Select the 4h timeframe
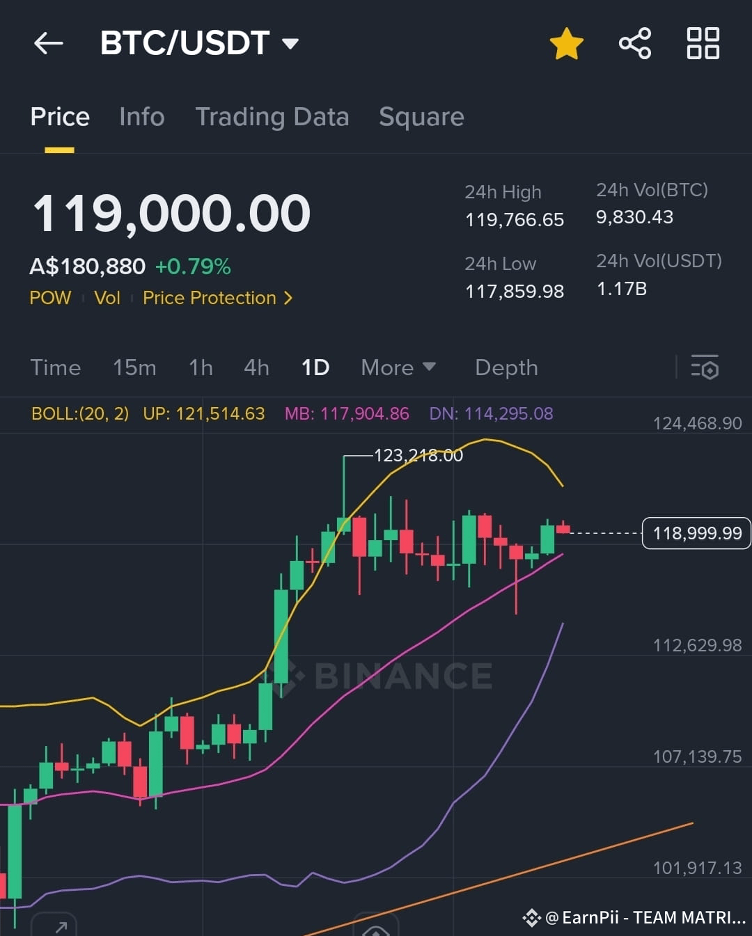 (x=256, y=367)
